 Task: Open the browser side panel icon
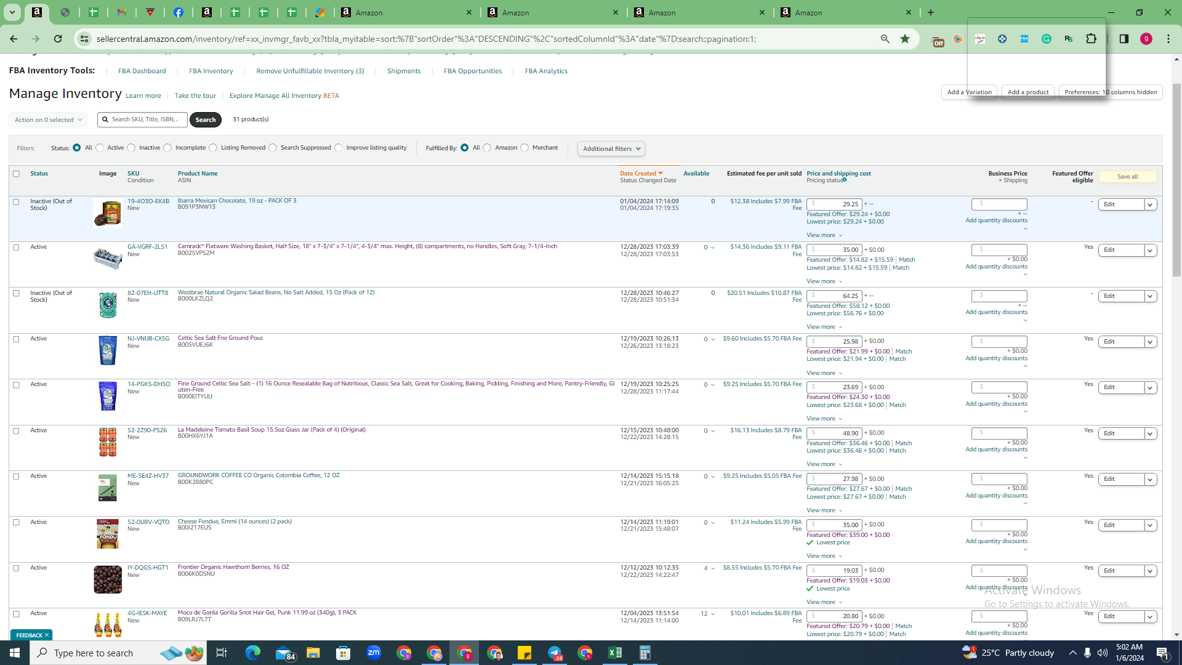point(1124,39)
